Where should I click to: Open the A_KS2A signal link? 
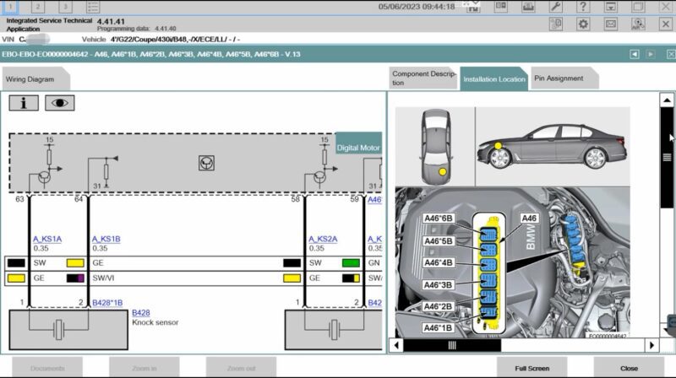click(x=323, y=239)
